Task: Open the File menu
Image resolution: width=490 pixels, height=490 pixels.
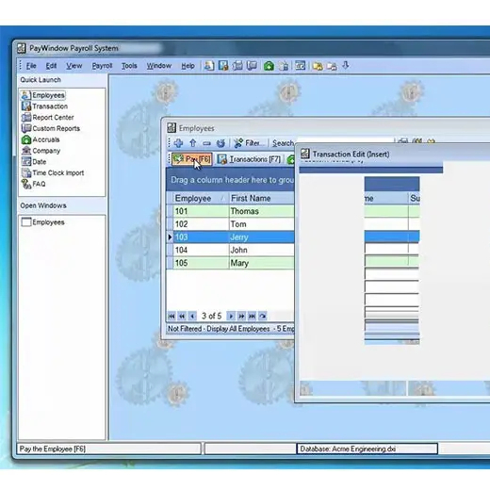Action: pyautogui.click(x=31, y=66)
